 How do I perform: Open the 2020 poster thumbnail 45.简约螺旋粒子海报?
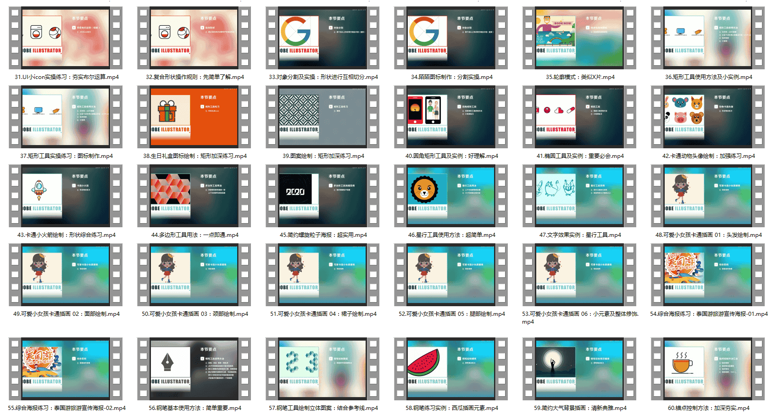(x=322, y=196)
